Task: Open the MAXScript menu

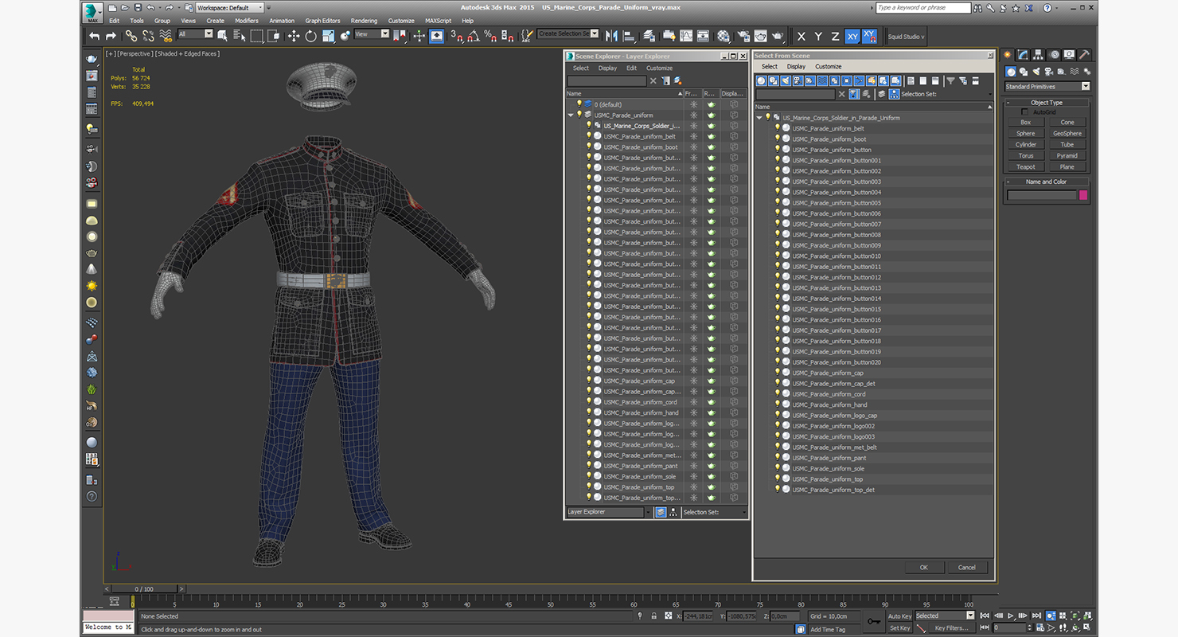Action: [x=438, y=21]
